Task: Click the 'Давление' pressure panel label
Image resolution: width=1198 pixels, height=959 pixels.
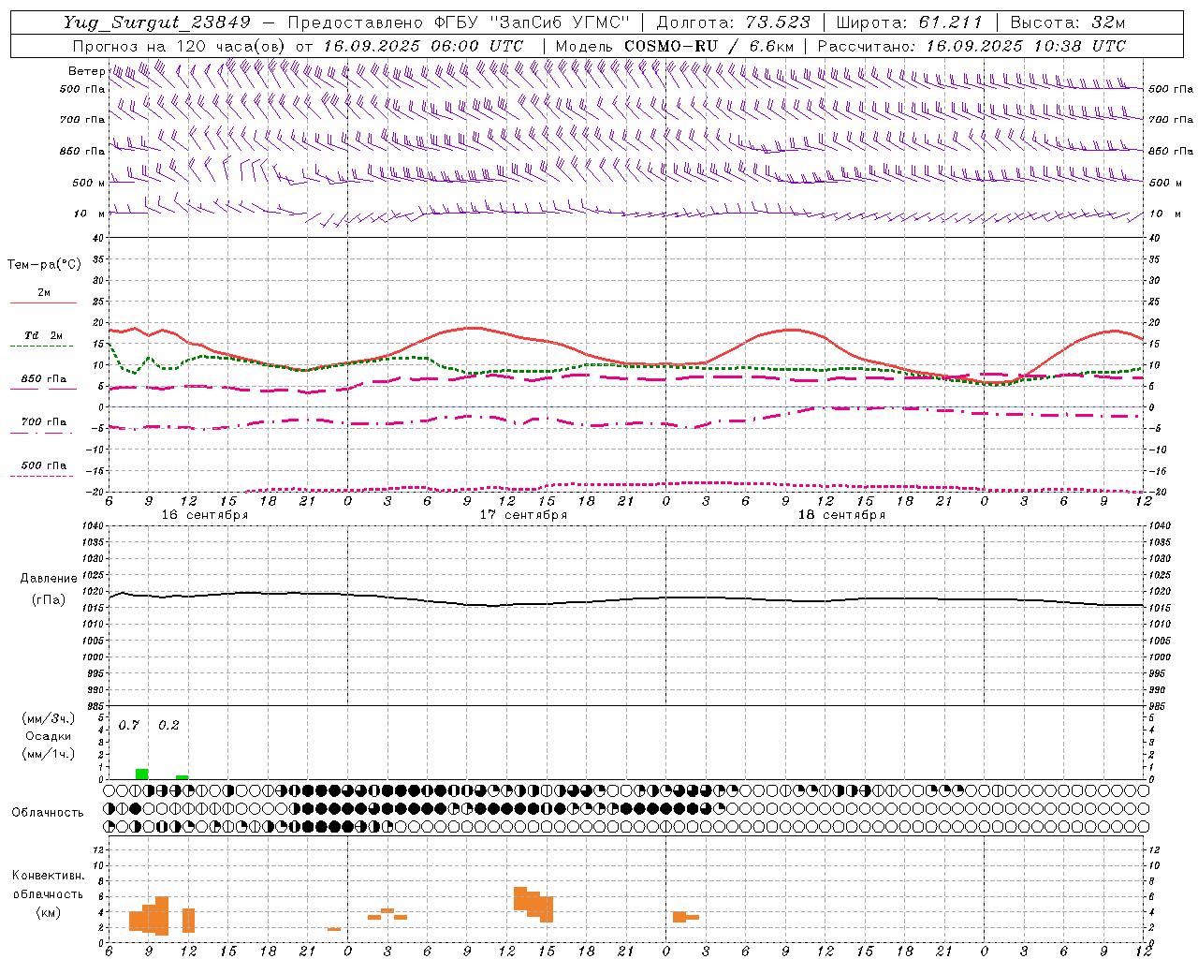Action: pos(47,579)
